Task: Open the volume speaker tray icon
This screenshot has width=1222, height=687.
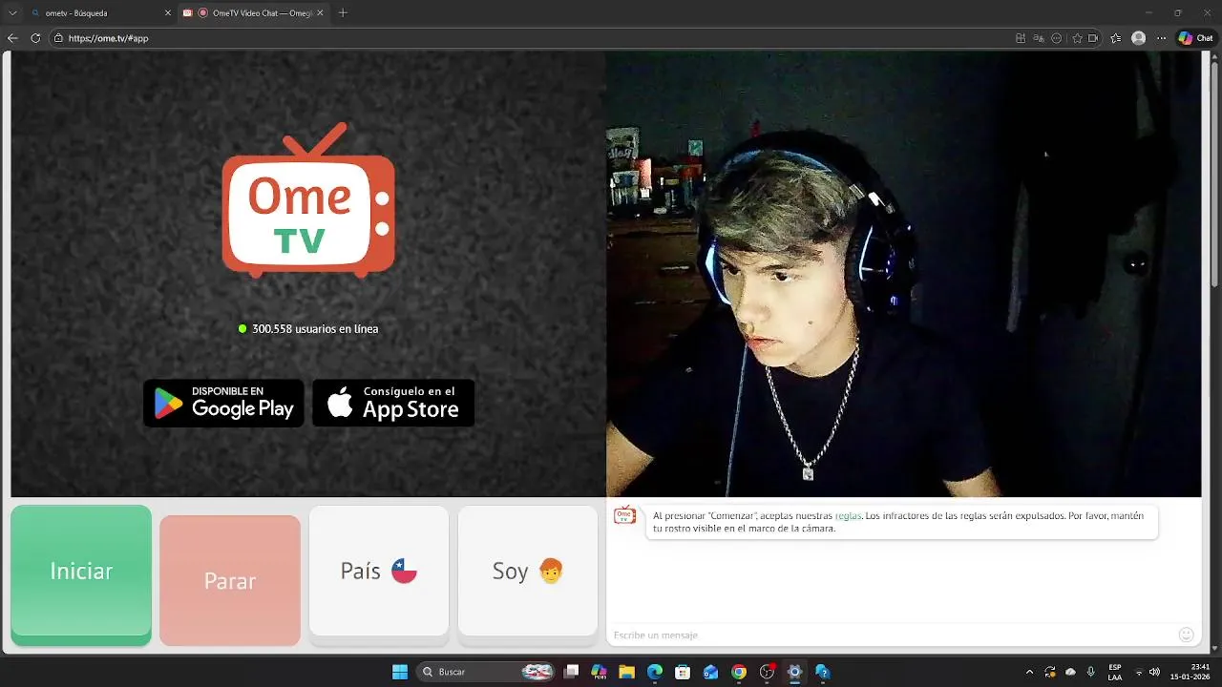Action: (x=1154, y=672)
